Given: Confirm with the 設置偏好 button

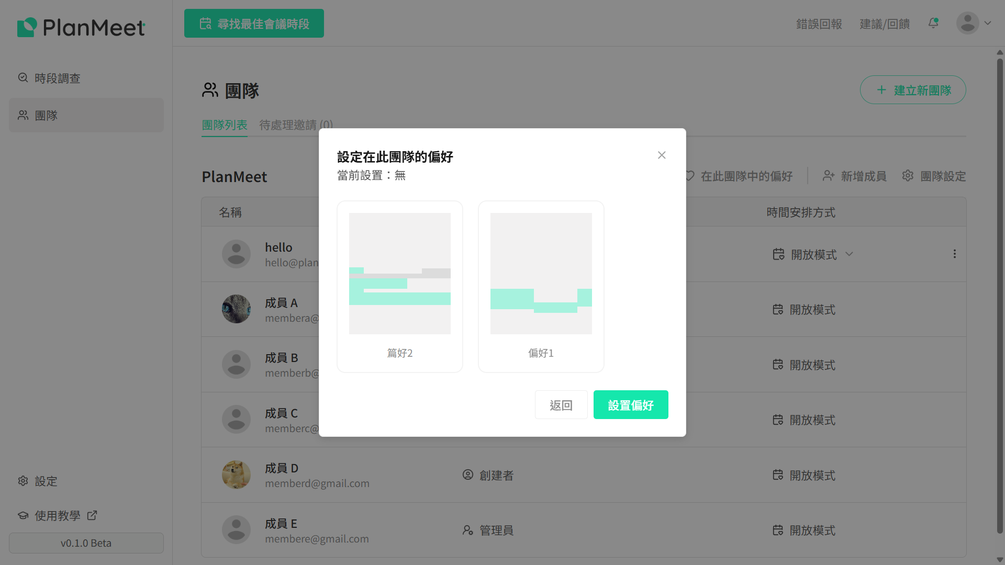Looking at the screenshot, I should pyautogui.click(x=631, y=404).
